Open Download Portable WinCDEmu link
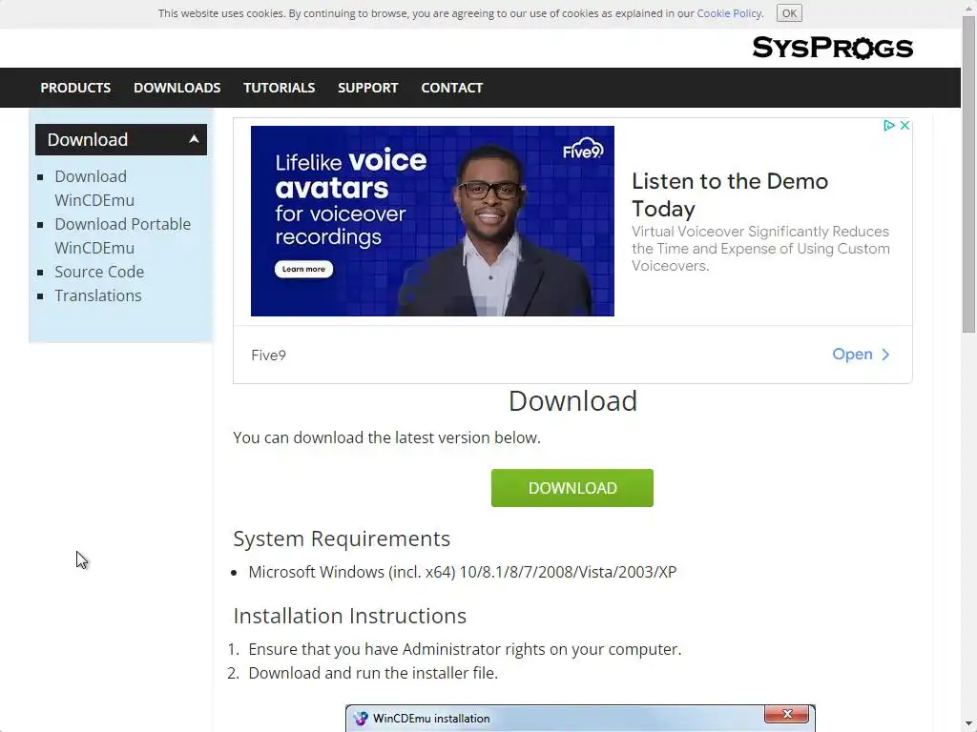 tap(122, 236)
